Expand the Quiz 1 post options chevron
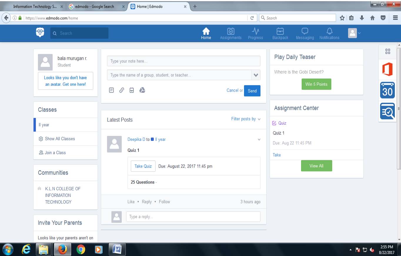 (x=259, y=139)
